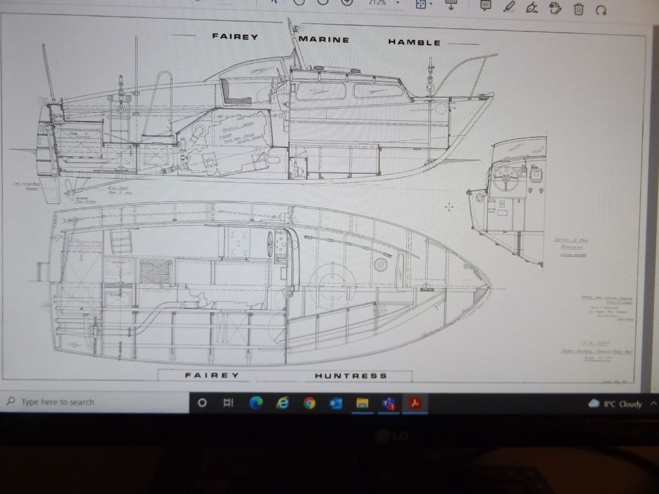Viewport: 659px width, 494px height.
Task: Open File Explorer from the taskbar
Action: pyautogui.click(x=362, y=404)
